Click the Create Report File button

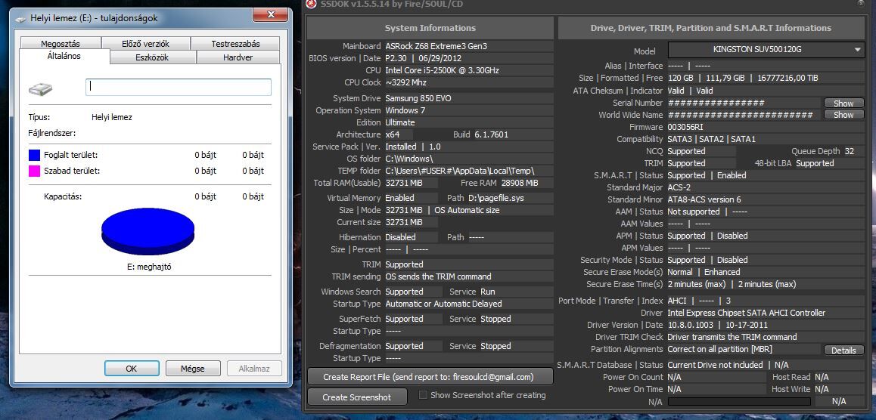tap(430, 377)
